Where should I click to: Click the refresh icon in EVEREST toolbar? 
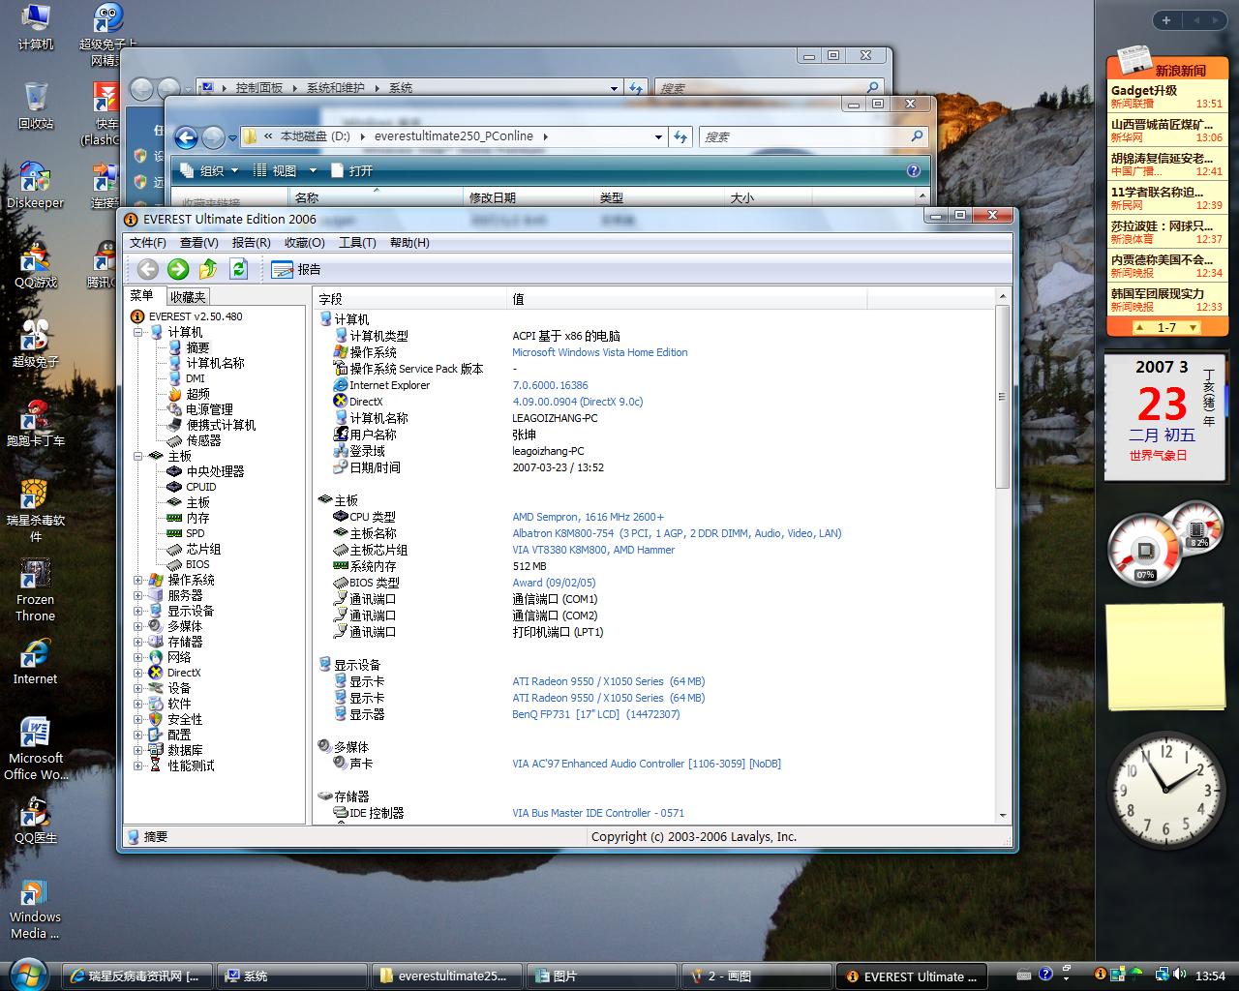(x=239, y=269)
